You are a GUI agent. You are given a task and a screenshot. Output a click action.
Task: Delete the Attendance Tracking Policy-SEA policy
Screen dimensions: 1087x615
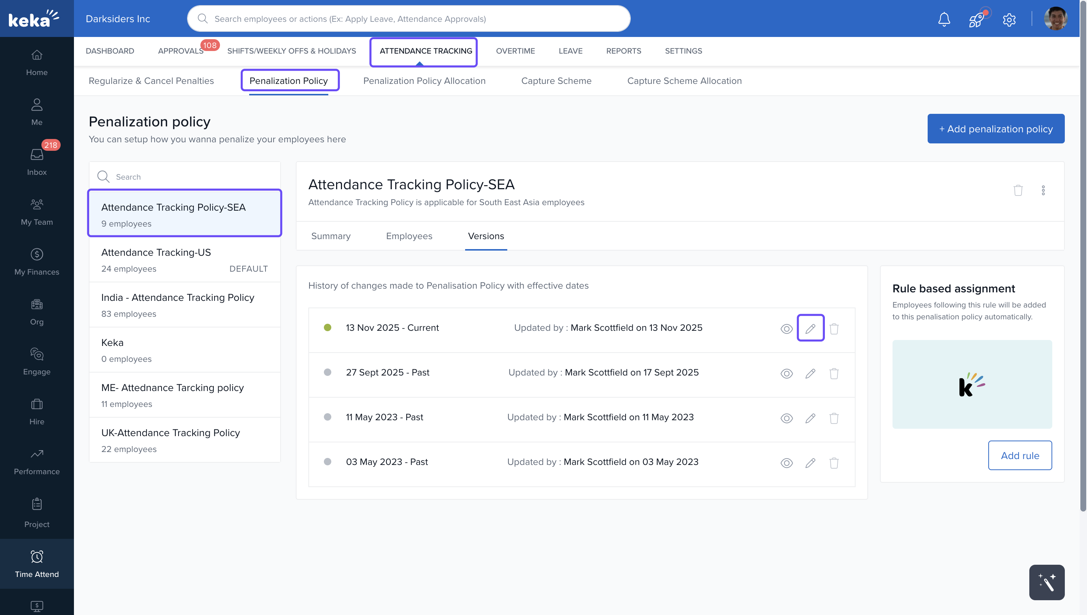pos(1018,190)
